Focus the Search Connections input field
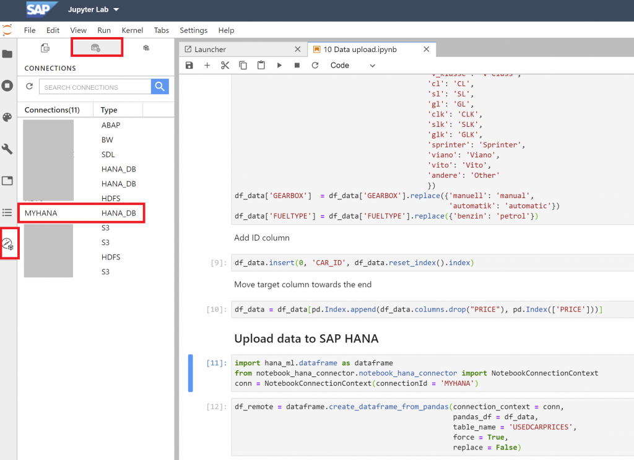The image size is (634, 460). click(95, 87)
